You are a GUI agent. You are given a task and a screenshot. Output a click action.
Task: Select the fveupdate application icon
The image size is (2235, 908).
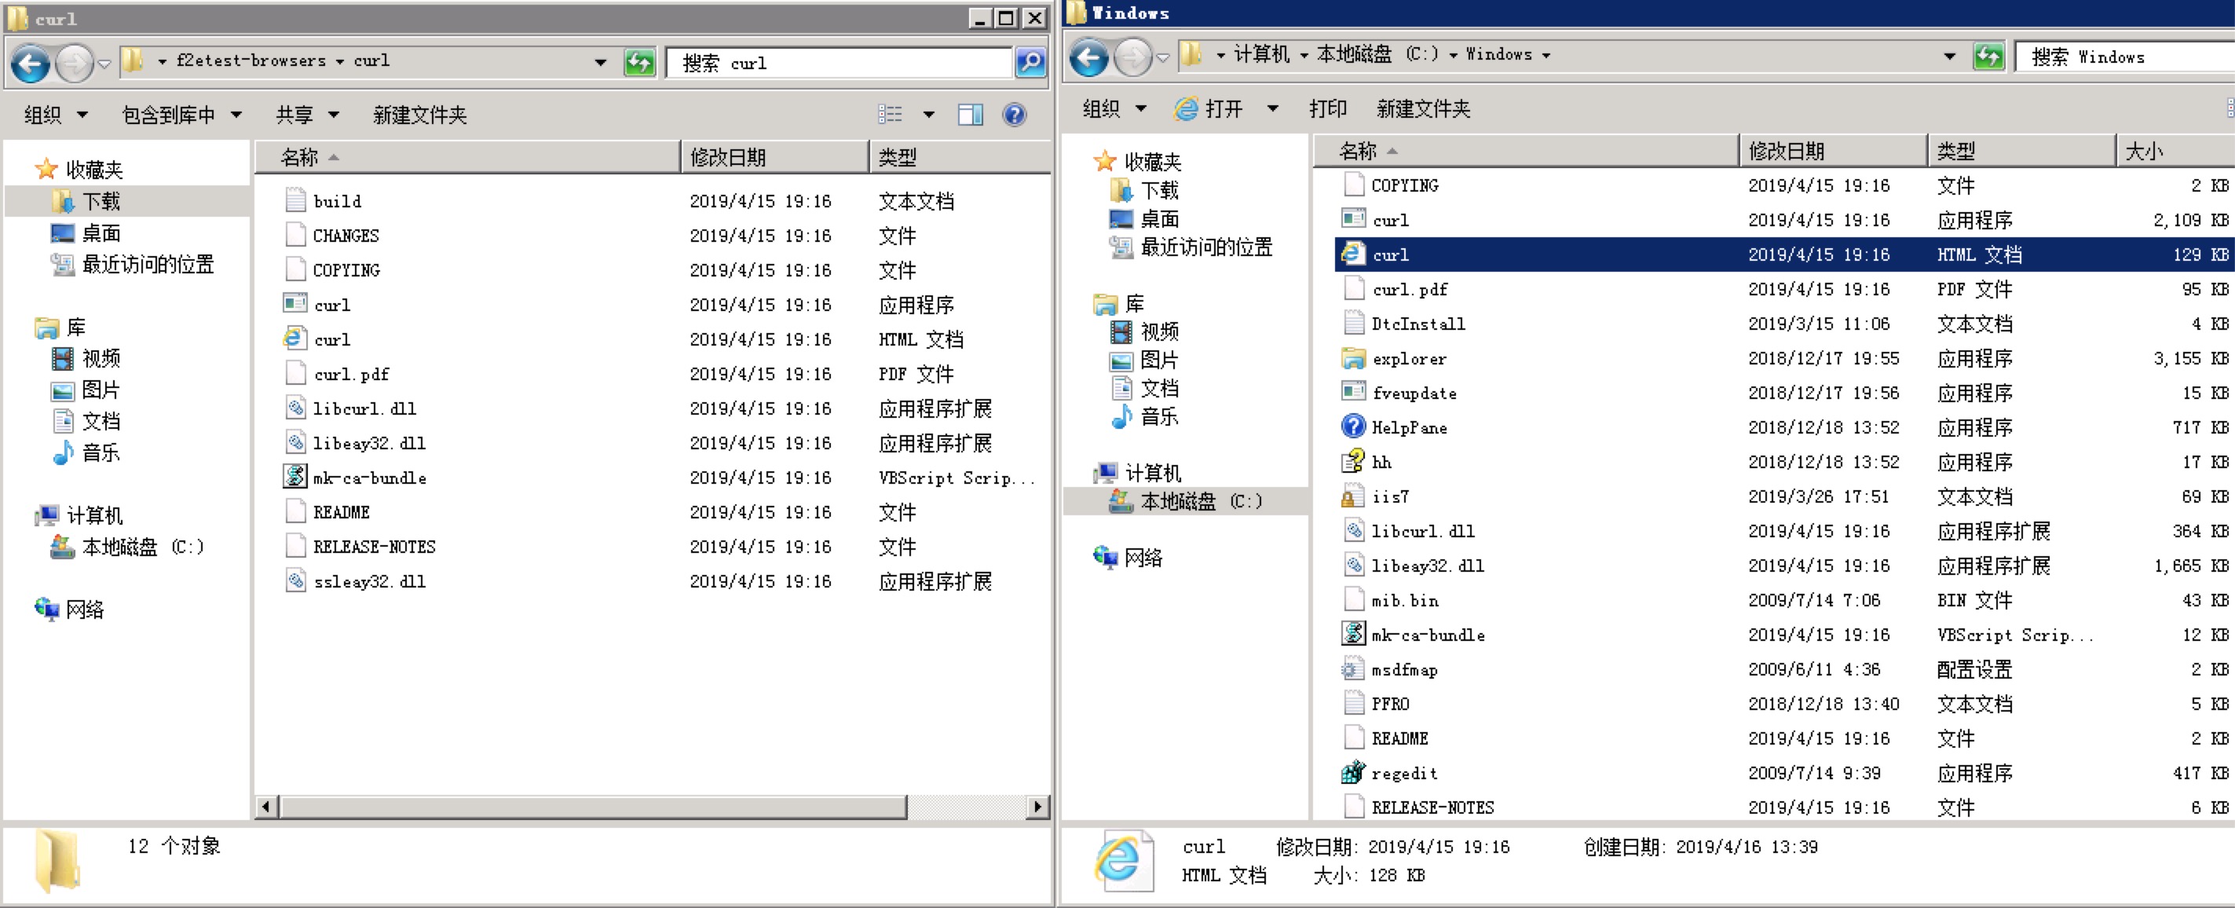click(1354, 391)
